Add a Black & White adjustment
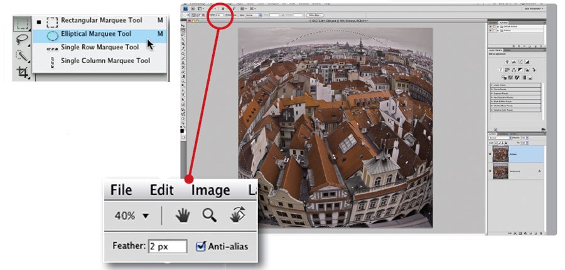Viewport: 565px width, 270px height. [x=520, y=70]
